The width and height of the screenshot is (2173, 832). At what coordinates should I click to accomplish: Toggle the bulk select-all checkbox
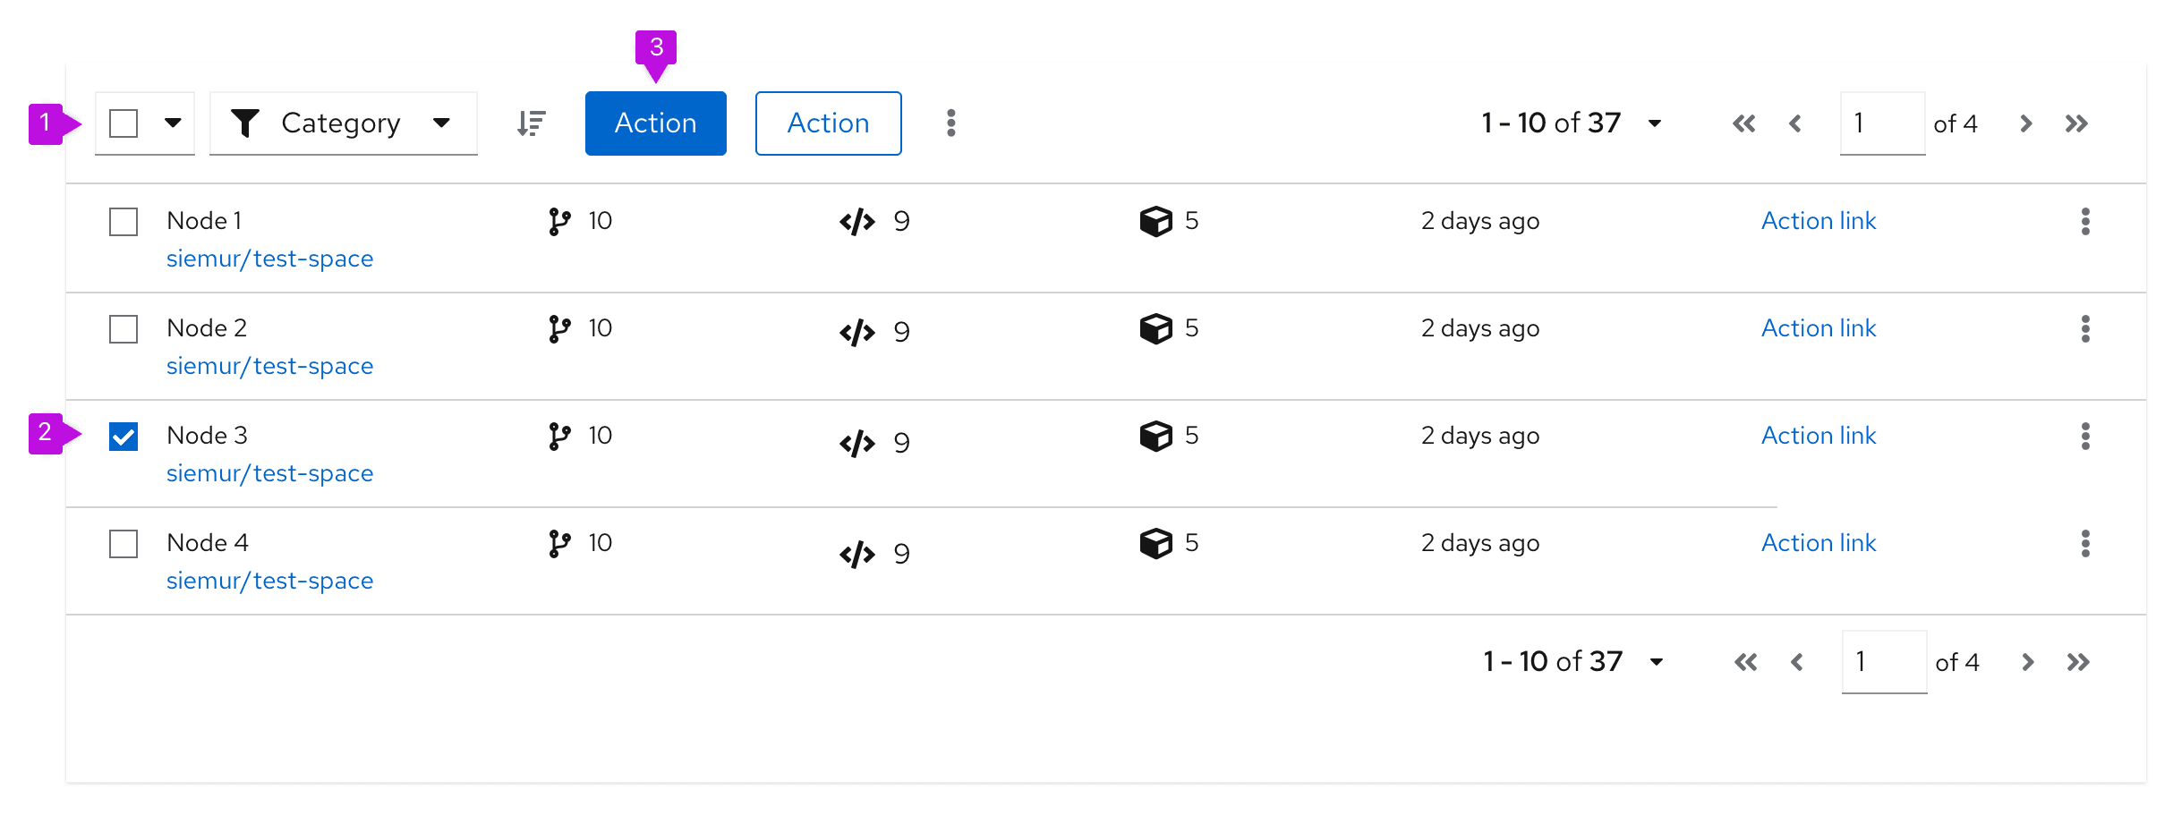click(124, 123)
